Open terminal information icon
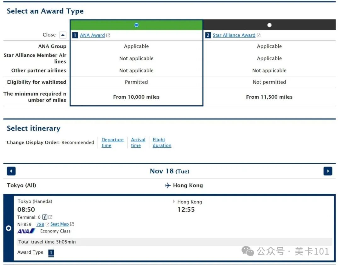Image resolution: width=340 pixels, height=265 pixels. tap(45, 217)
